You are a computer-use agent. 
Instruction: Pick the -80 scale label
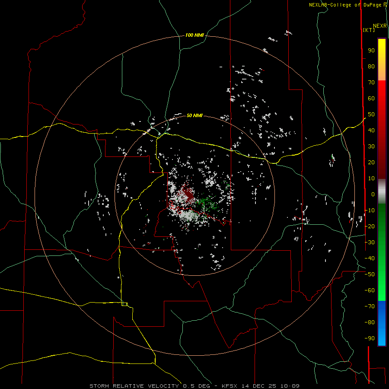(370, 322)
